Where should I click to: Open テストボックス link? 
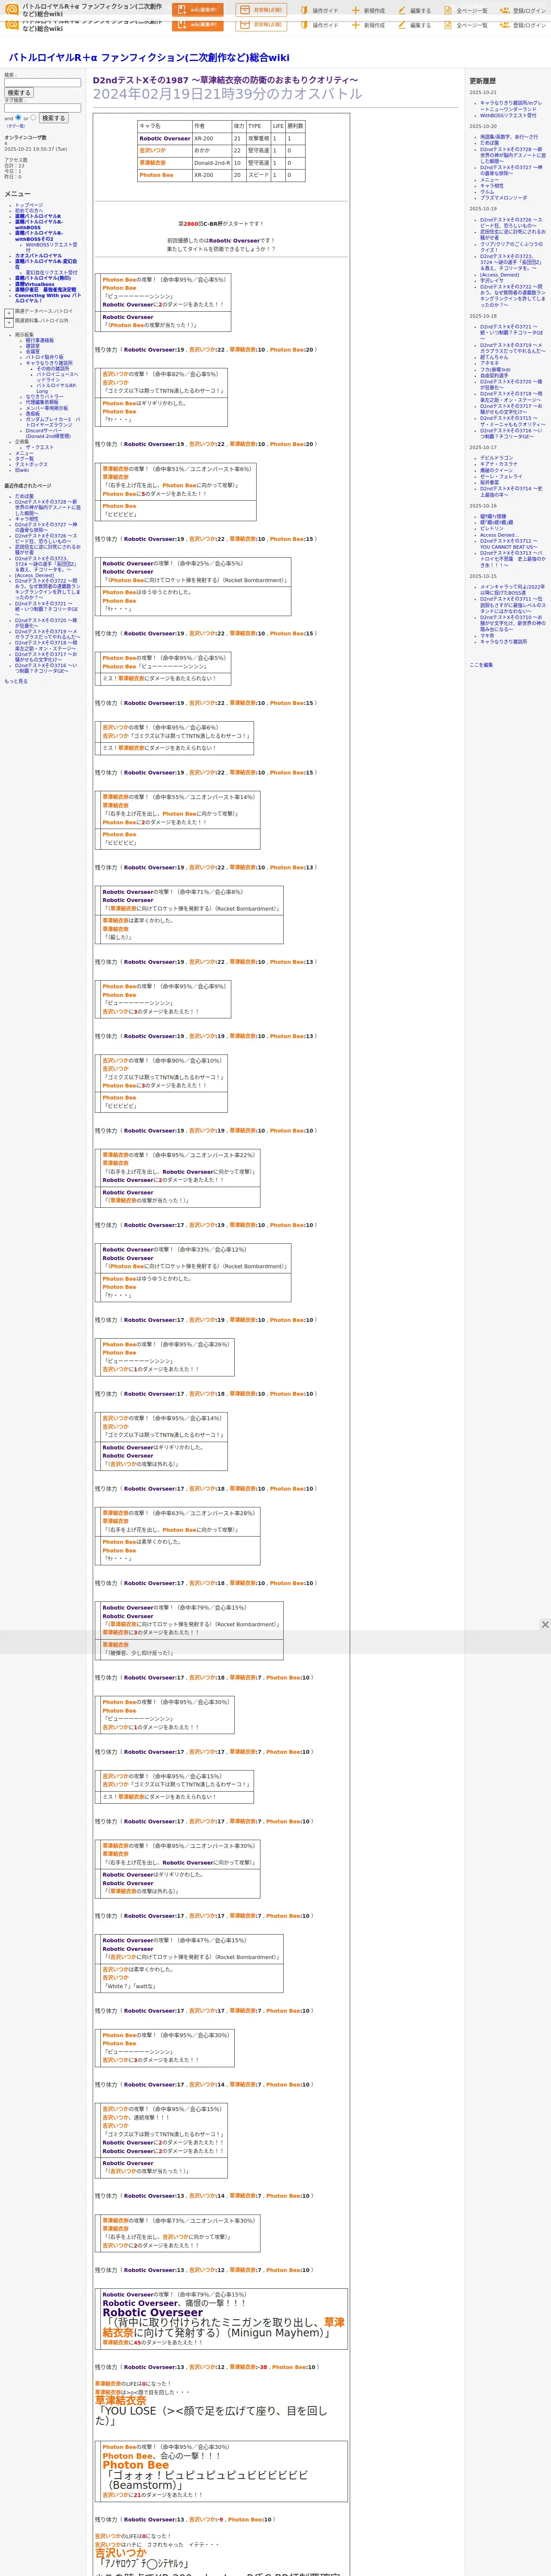[31, 465]
